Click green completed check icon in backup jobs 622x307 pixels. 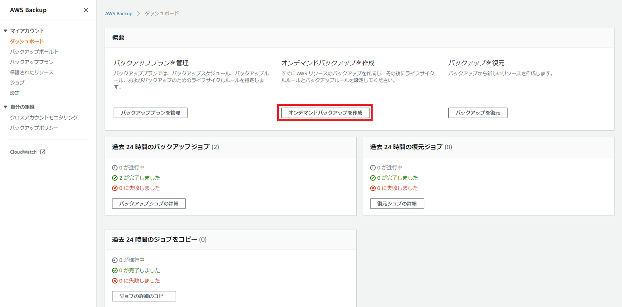click(x=115, y=178)
